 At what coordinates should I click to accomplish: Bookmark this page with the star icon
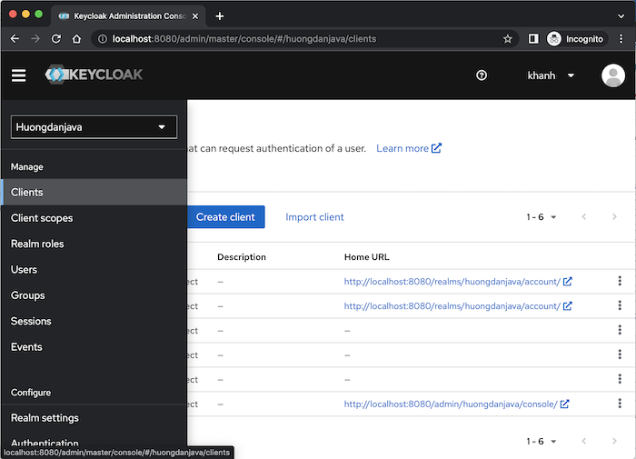click(x=507, y=39)
